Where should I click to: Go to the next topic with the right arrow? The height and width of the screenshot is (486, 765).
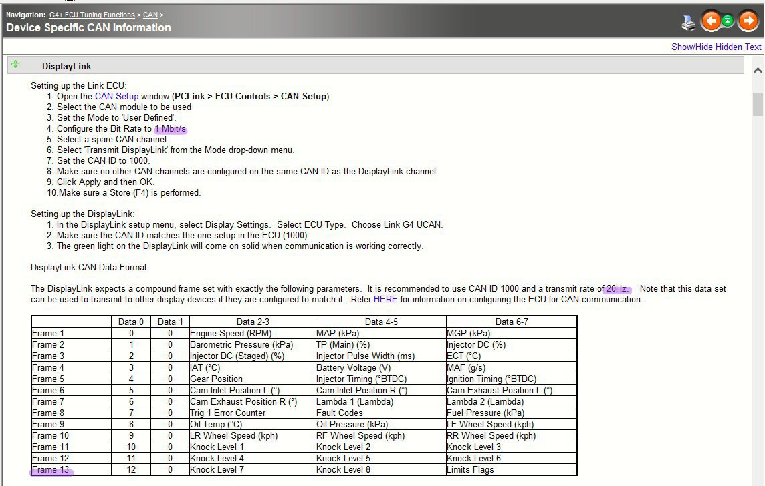[748, 21]
